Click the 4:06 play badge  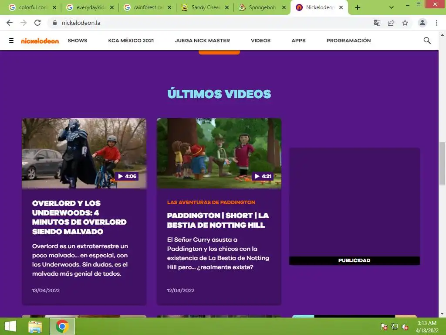tap(127, 176)
